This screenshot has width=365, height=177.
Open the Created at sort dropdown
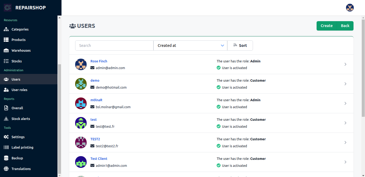click(190, 46)
